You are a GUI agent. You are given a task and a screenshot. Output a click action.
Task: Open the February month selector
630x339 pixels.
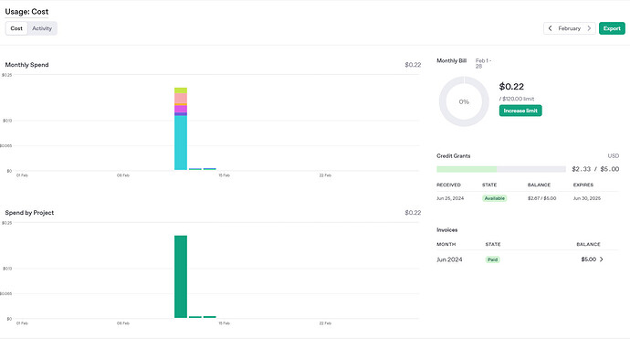(570, 28)
